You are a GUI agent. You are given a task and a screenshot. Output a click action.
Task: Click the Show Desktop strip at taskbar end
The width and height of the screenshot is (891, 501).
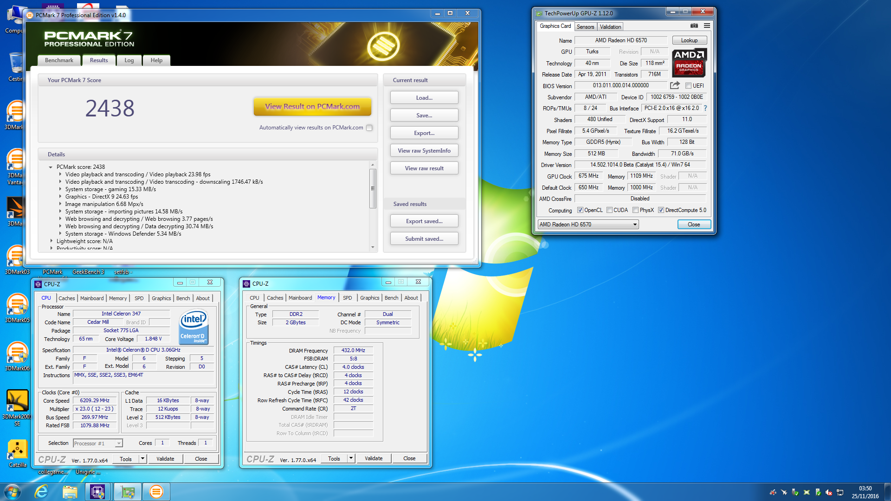[x=887, y=492]
